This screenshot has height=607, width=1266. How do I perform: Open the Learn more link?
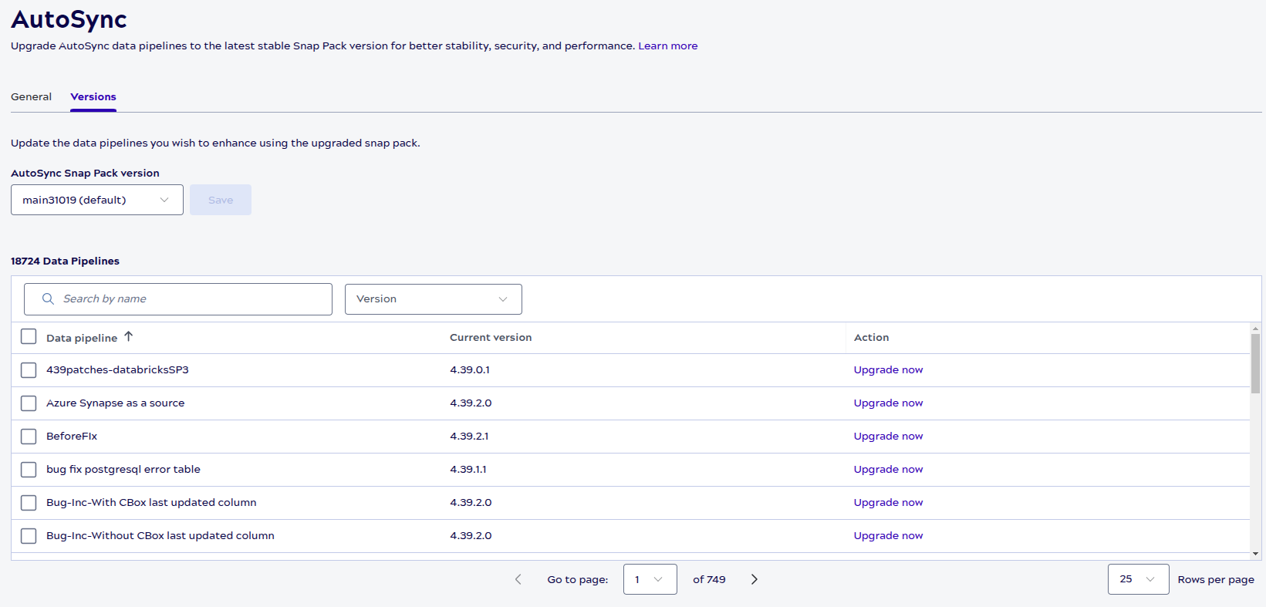coord(667,46)
